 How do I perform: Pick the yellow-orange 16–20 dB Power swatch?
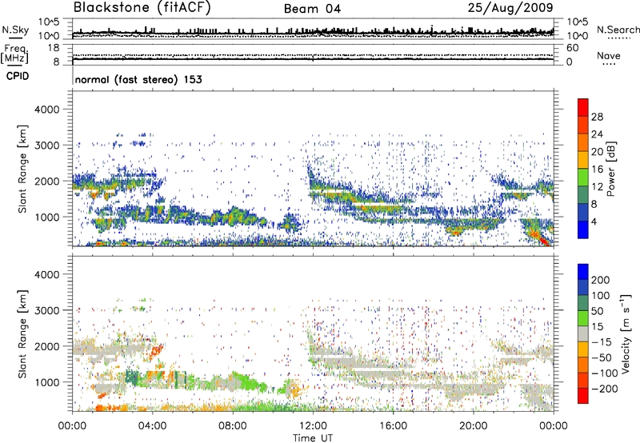pyautogui.click(x=583, y=160)
